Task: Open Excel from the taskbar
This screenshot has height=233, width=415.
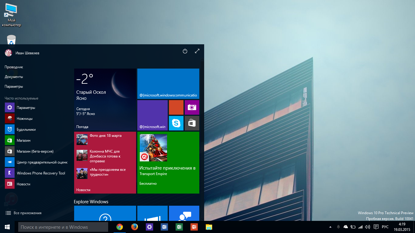Action: tap(179, 227)
